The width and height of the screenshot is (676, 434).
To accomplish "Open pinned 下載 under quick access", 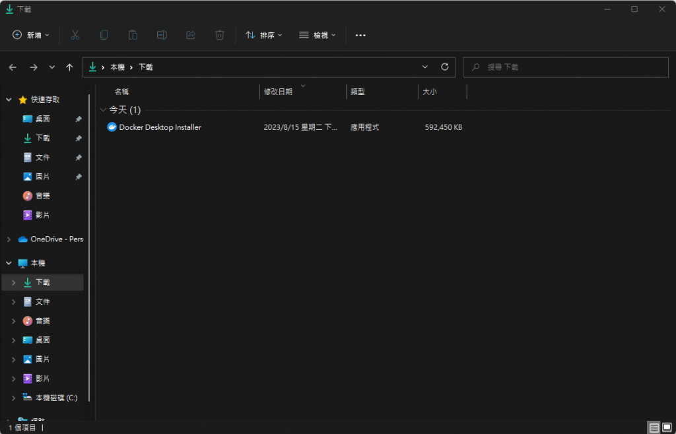I will coord(43,139).
